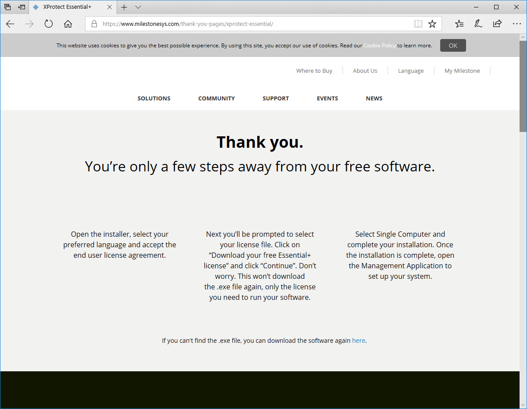Screen dimensions: 527x409
Task: Open Where to Buy
Action: [314, 71]
